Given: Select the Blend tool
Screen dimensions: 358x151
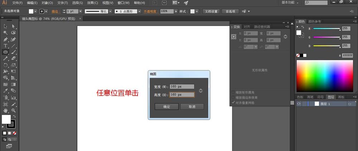Looking at the screenshot, I should click(14, 91).
